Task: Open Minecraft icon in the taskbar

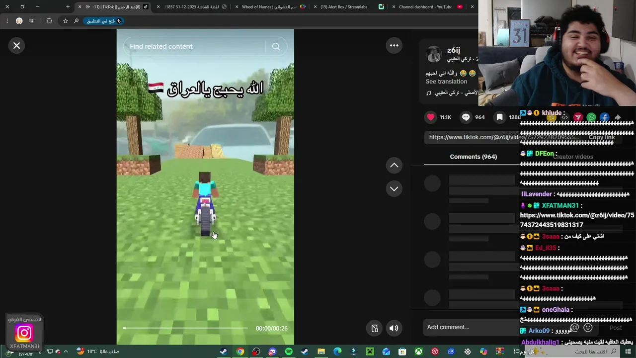Action: point(370,352)
